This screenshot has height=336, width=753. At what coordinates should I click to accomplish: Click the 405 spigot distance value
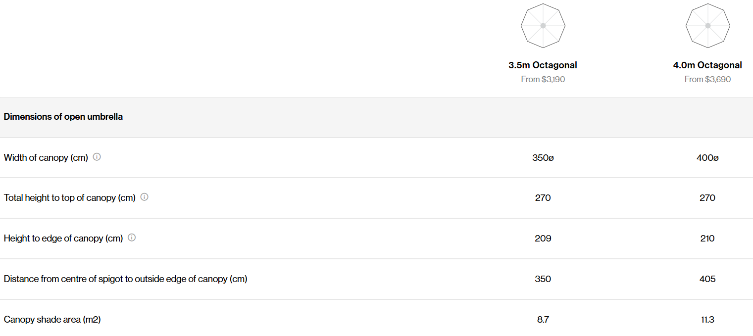707,279
